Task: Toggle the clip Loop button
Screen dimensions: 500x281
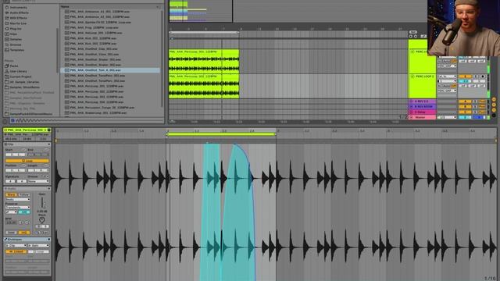Action: (27, 161)
